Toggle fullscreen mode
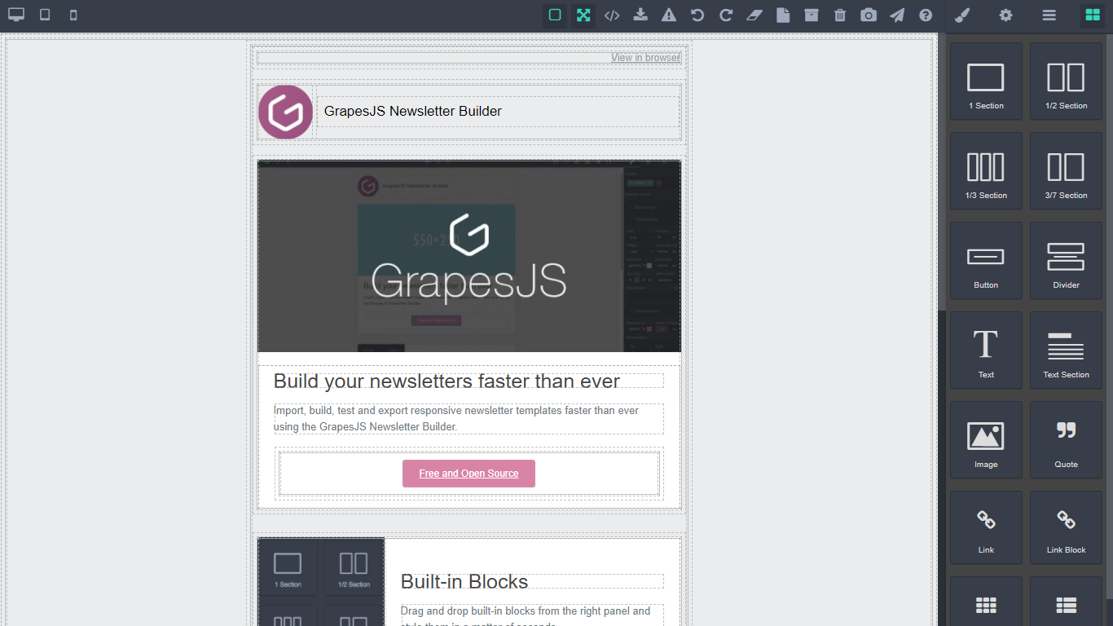This screenshot has width=1113, height=626. (583, 15)
